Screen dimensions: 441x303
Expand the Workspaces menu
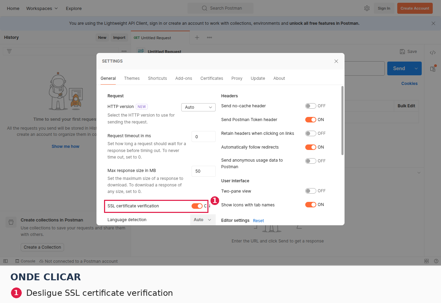(x=42, y=8)
